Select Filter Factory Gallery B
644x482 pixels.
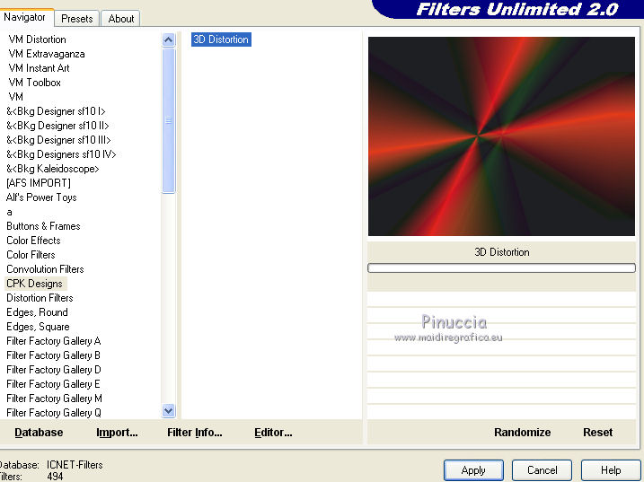(x=53, y=355)
